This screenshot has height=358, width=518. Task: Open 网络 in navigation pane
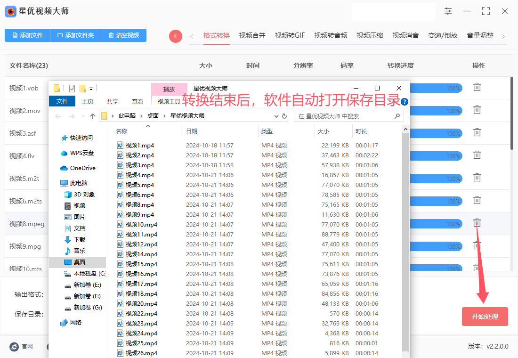pyautogui.click(x=72, y=322)
